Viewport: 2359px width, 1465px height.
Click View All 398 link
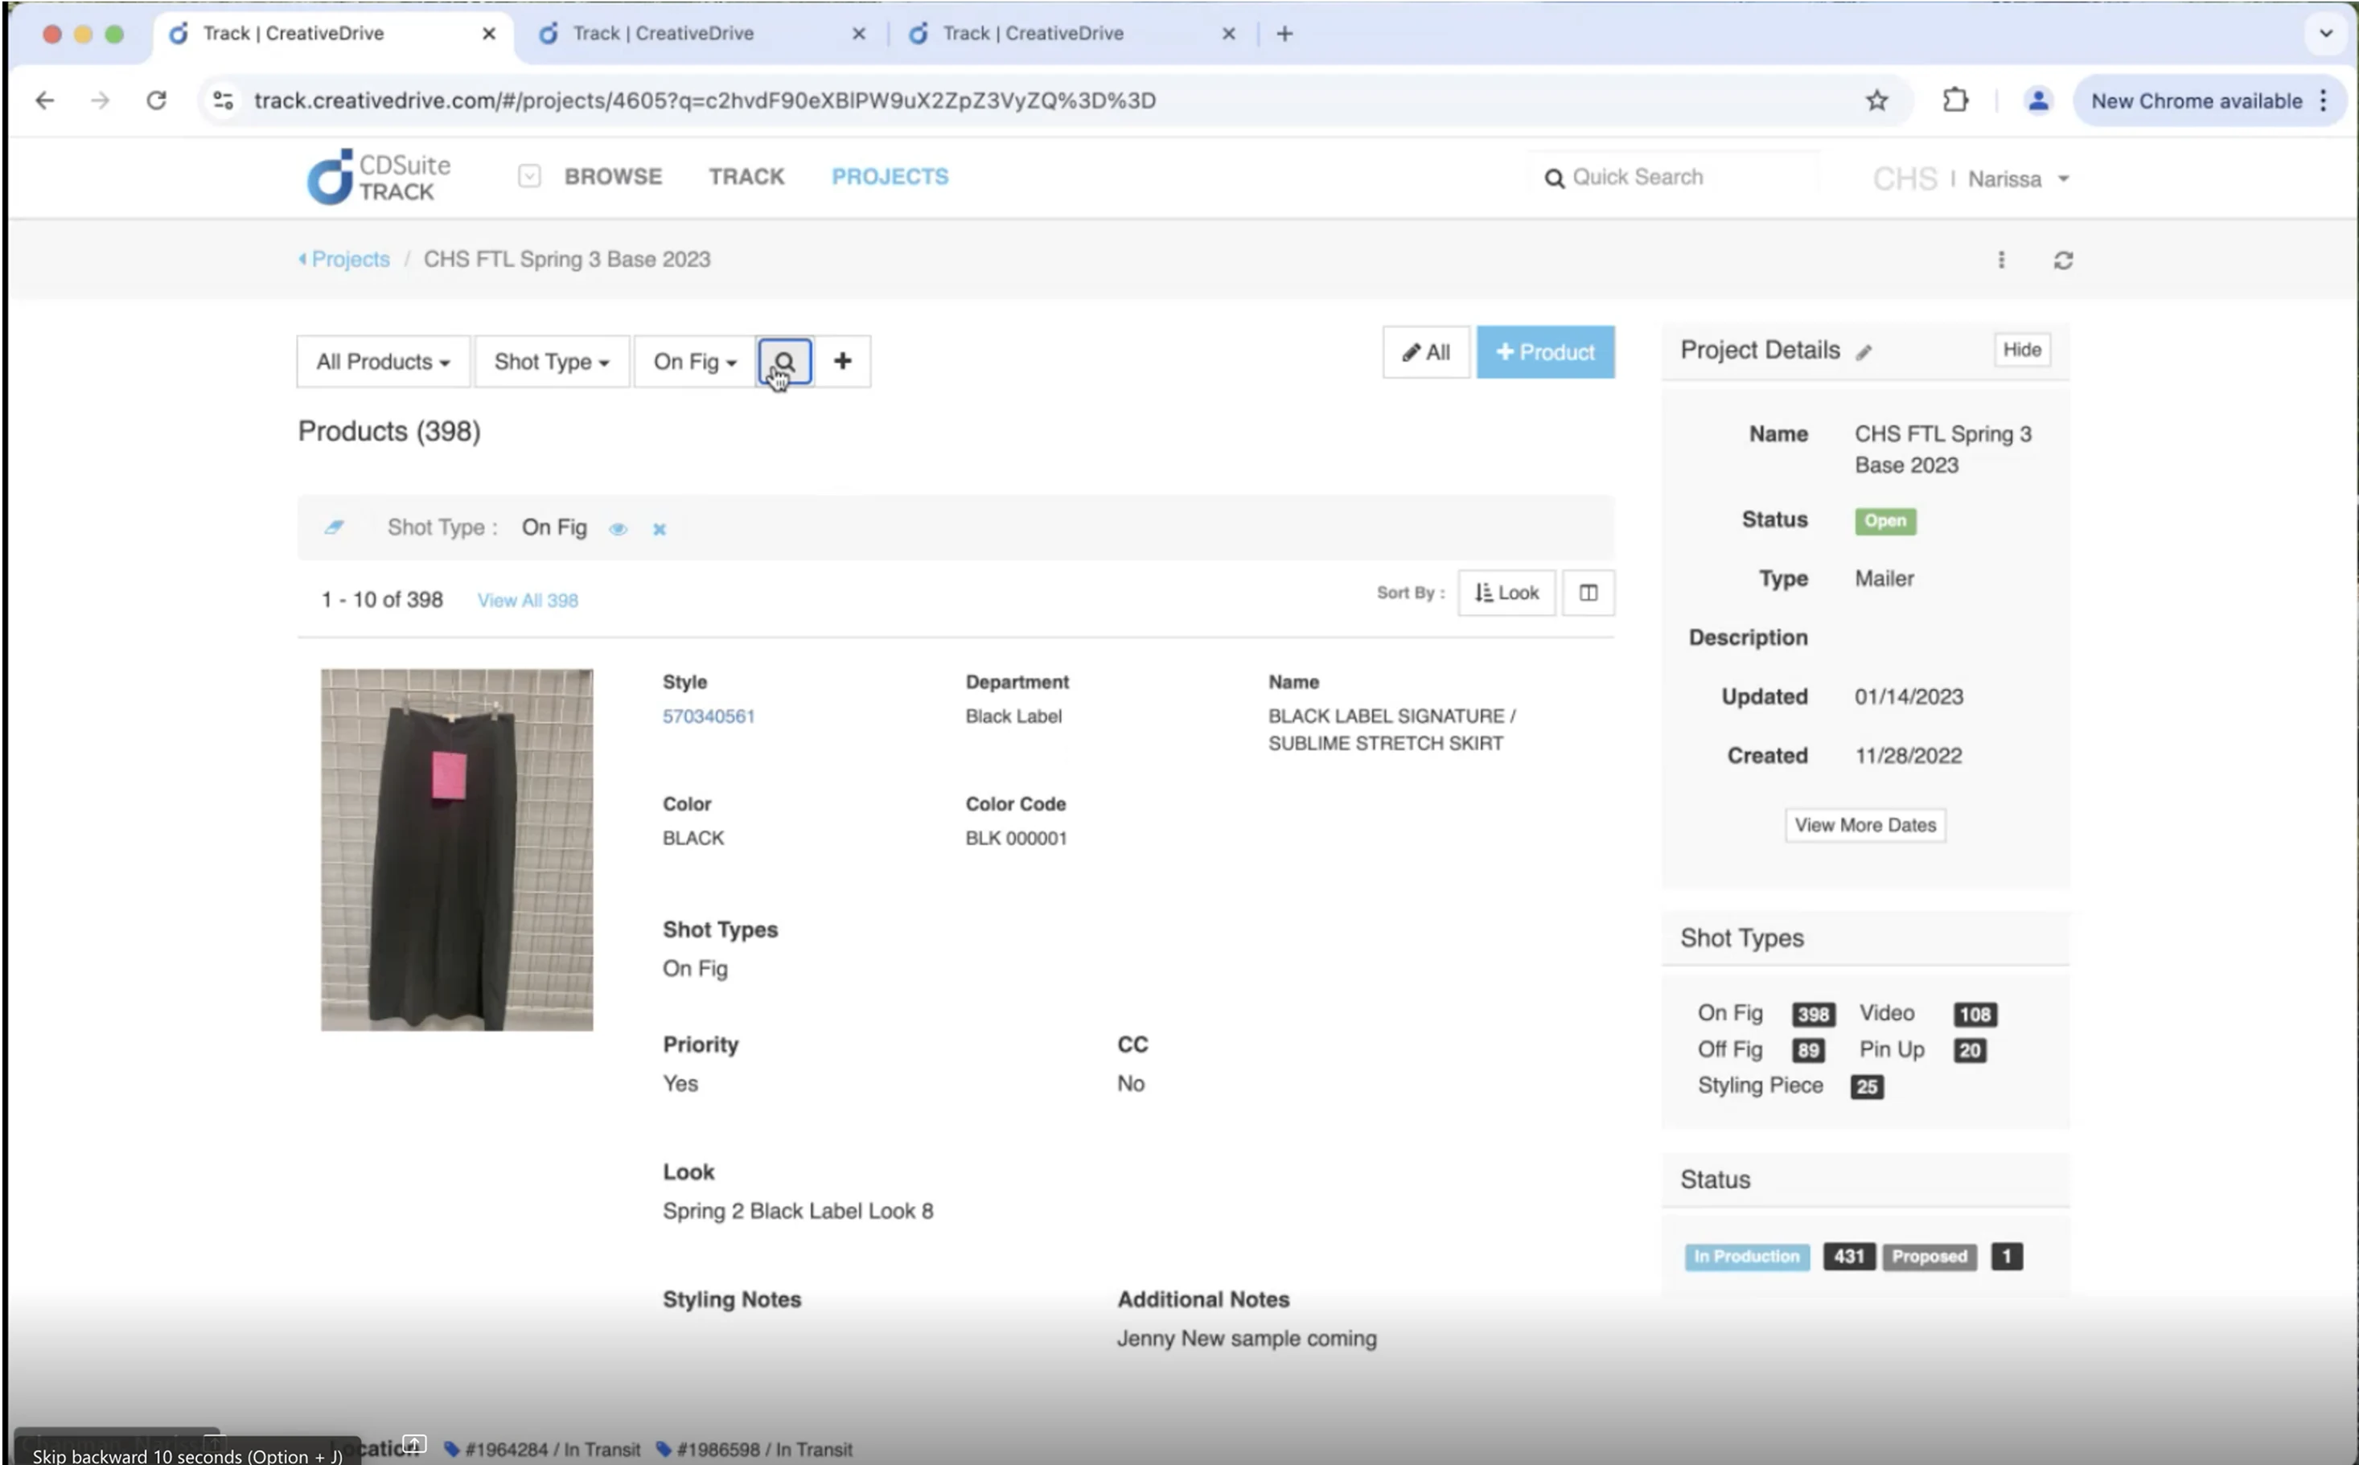pyautogui.click(x=528, y=601)
